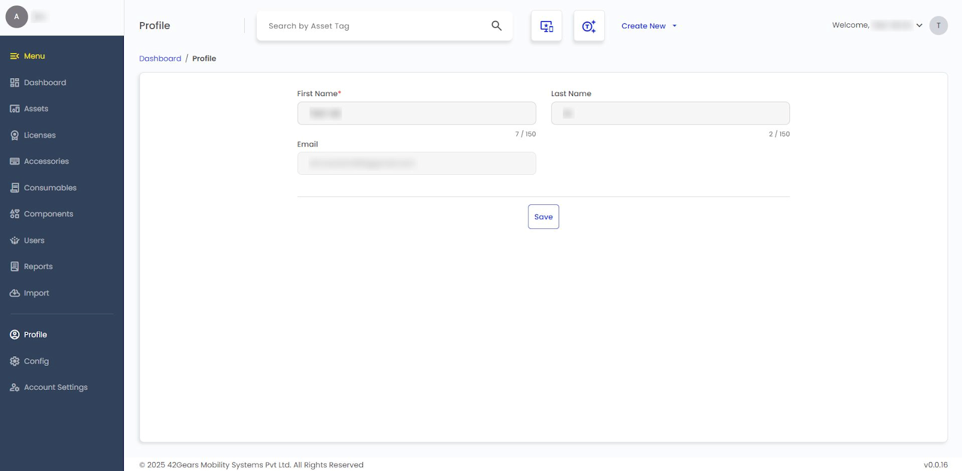Click the search magnifier icon
Image resolution: width=962 pixels, height=471 pixels.
point(496,26)
